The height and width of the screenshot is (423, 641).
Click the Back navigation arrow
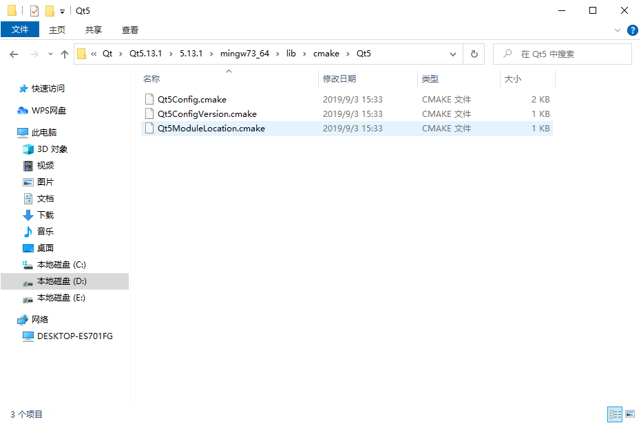14,54
